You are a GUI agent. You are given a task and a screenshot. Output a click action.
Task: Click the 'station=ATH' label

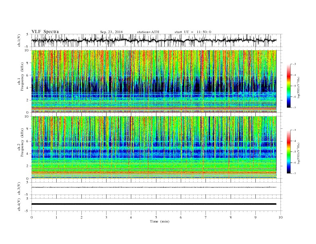pos(148,32)
